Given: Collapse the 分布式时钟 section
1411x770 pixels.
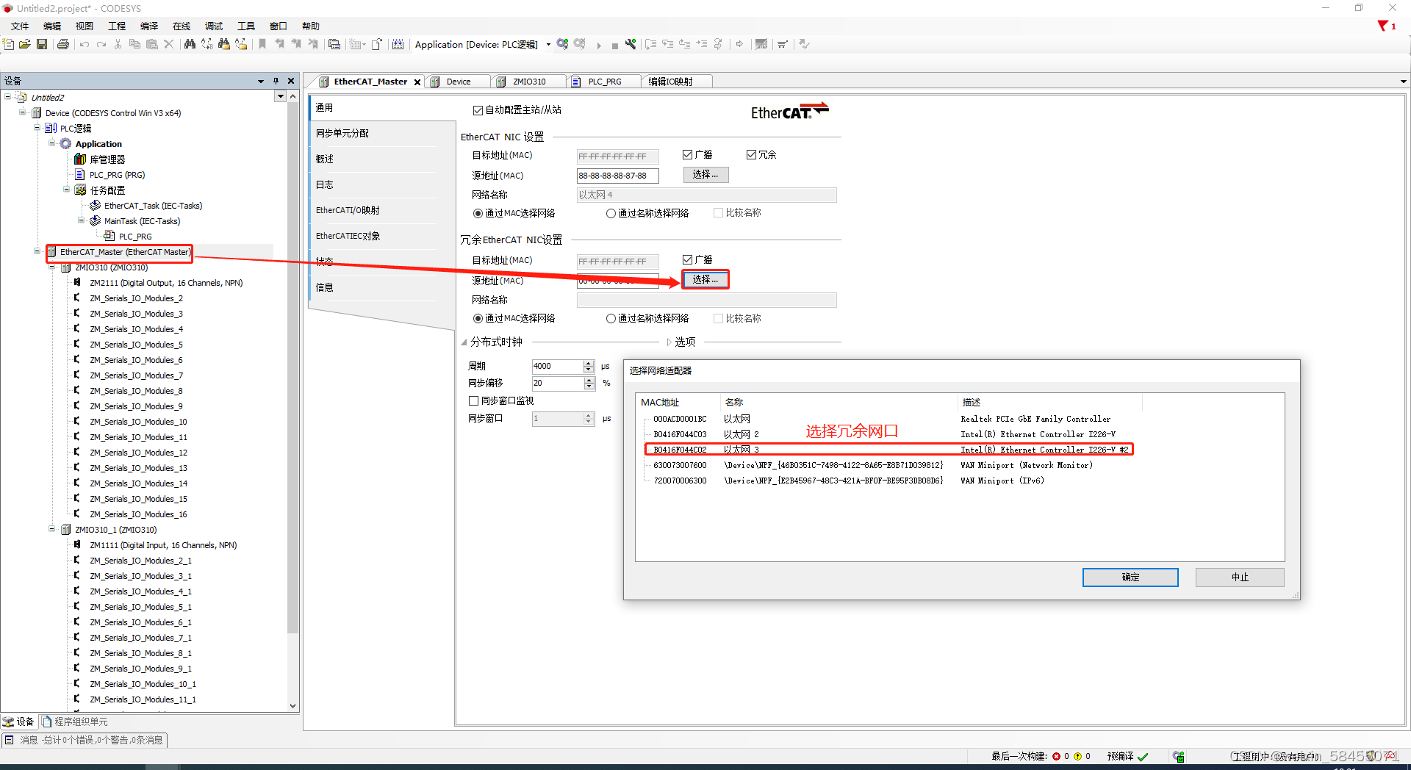Looking at the screenshot, I should pos(464,342).
